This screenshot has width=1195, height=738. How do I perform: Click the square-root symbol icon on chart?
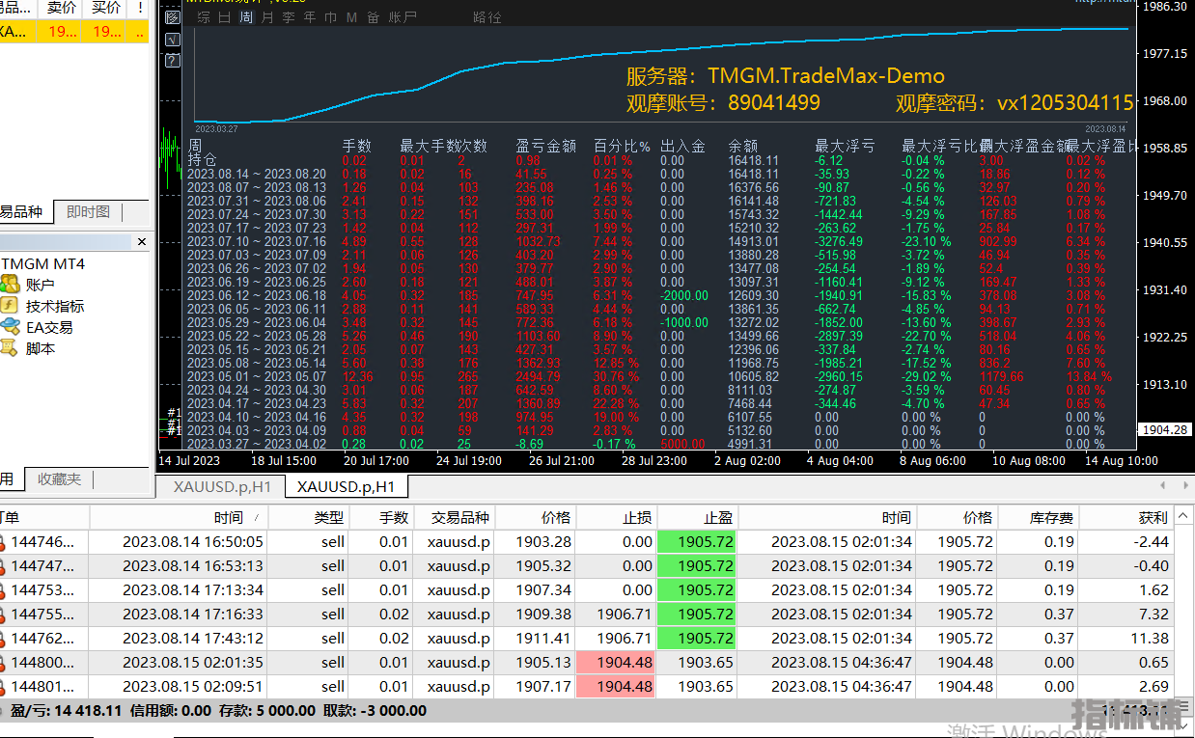(173, 39)
